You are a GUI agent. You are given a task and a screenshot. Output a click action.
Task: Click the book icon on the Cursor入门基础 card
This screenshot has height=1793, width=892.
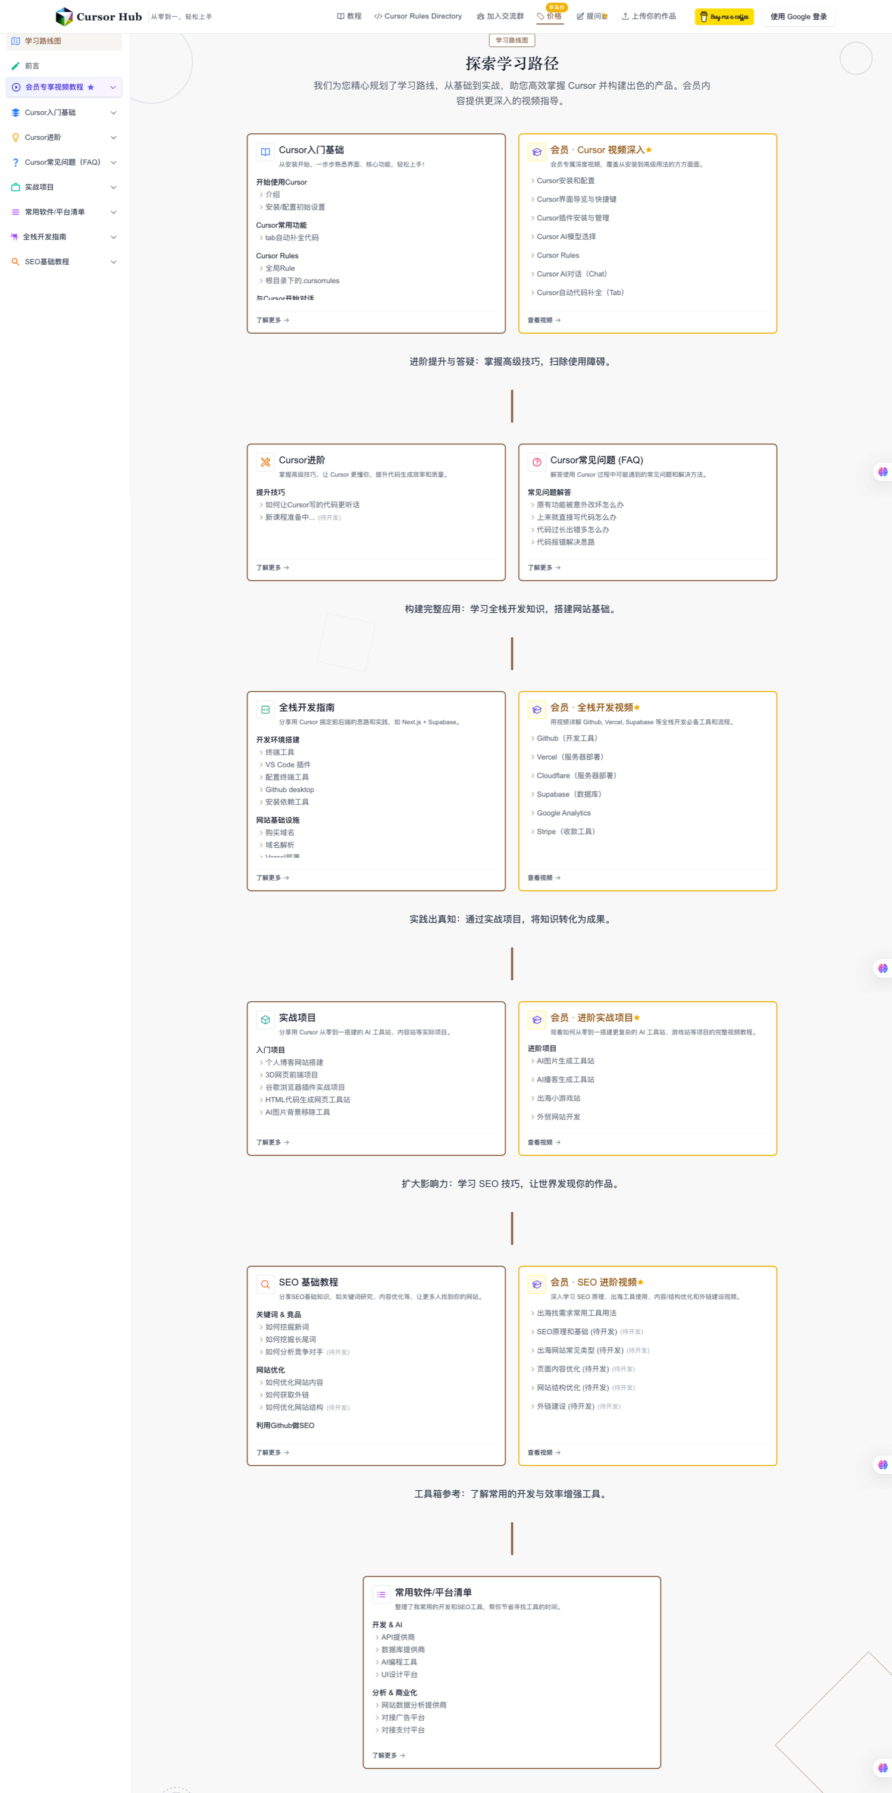tap(265, 152)
